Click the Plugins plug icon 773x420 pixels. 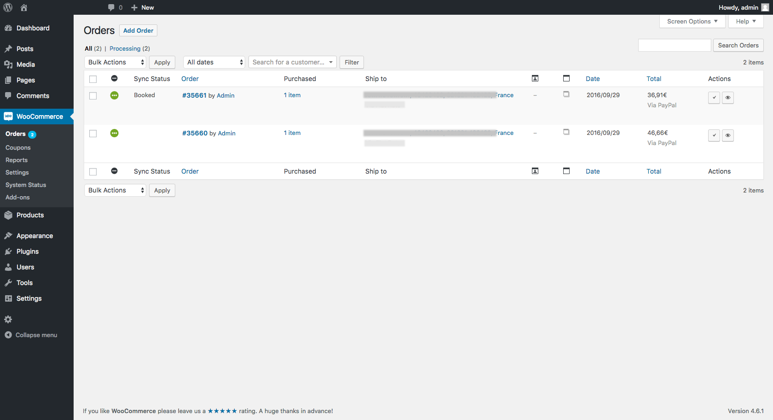pyautogui.click(x=8, y=251)
